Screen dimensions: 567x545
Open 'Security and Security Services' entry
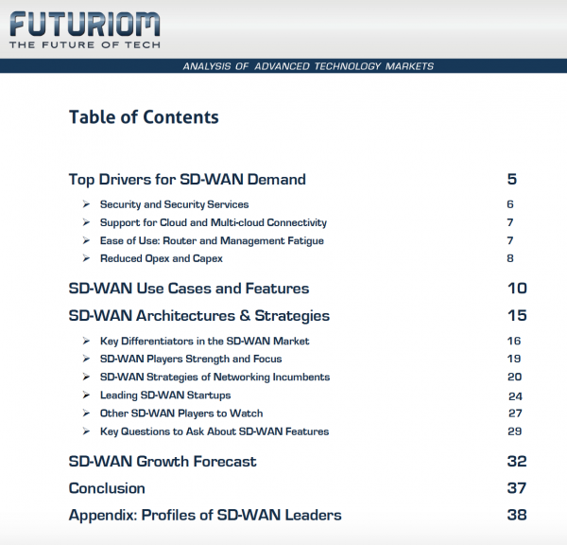pos(174,204)
